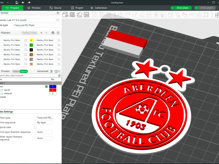219x164 pixels.
Task: Select the Mesh boolean tool
Action: coord(156,15)
